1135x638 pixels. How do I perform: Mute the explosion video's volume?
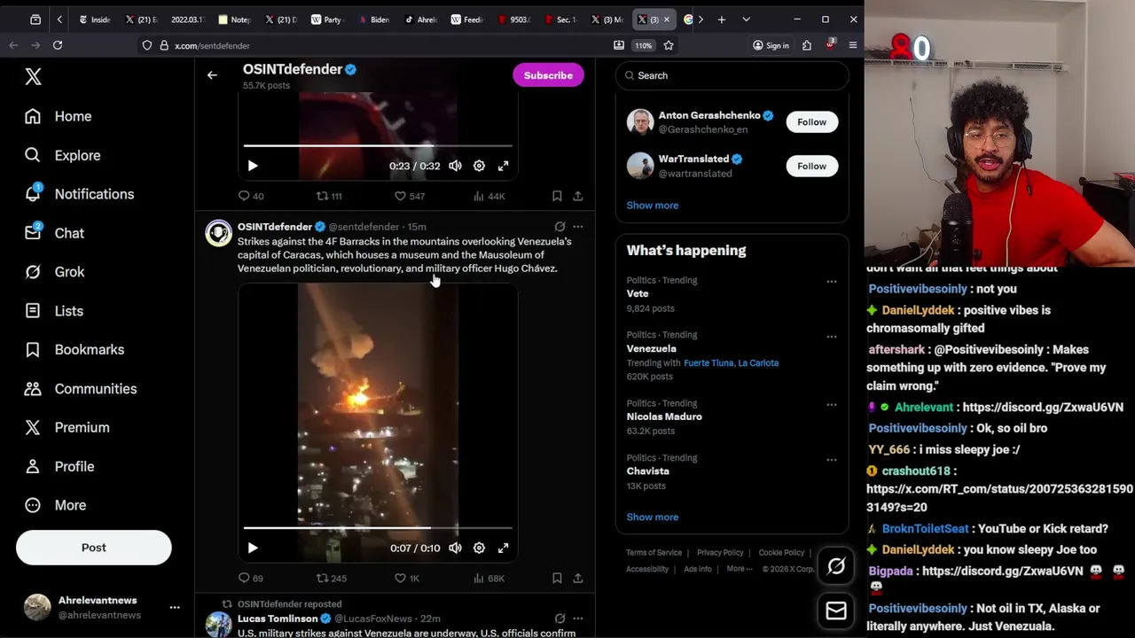coord(455,548)
